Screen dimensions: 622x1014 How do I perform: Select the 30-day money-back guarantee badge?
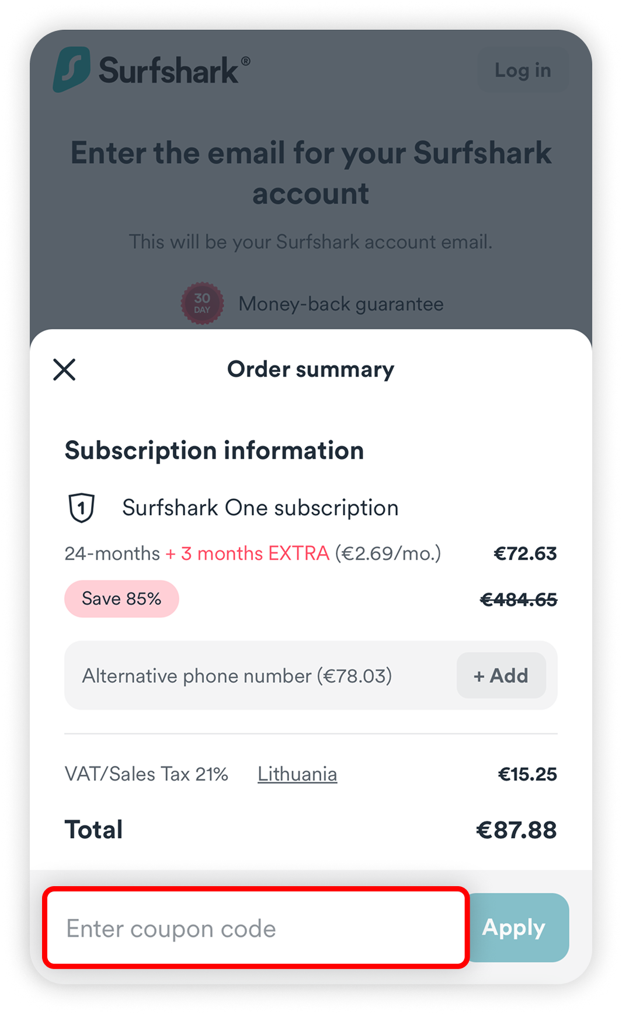pos(201,304)
